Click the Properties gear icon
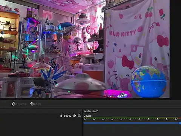The image size is (181, 136). [x=13, y=104]
